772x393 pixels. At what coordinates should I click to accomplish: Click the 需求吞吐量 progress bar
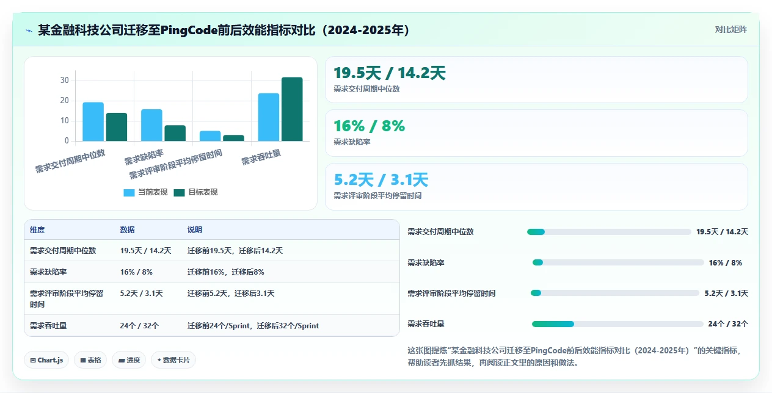[x=617, y=323]
